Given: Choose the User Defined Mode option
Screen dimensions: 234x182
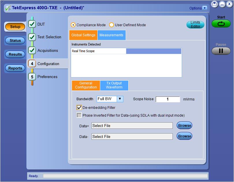Looking at the screenshot, I should 112,25.
